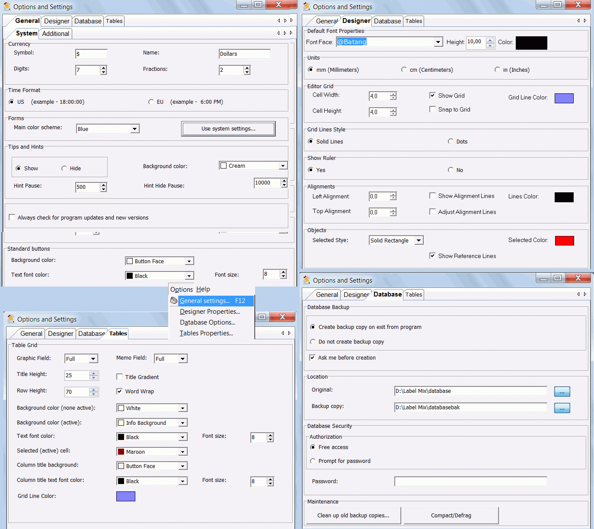Select Dots grid lines style
Image resolution: width=594 pixels, height=529 pixels.
450,141
